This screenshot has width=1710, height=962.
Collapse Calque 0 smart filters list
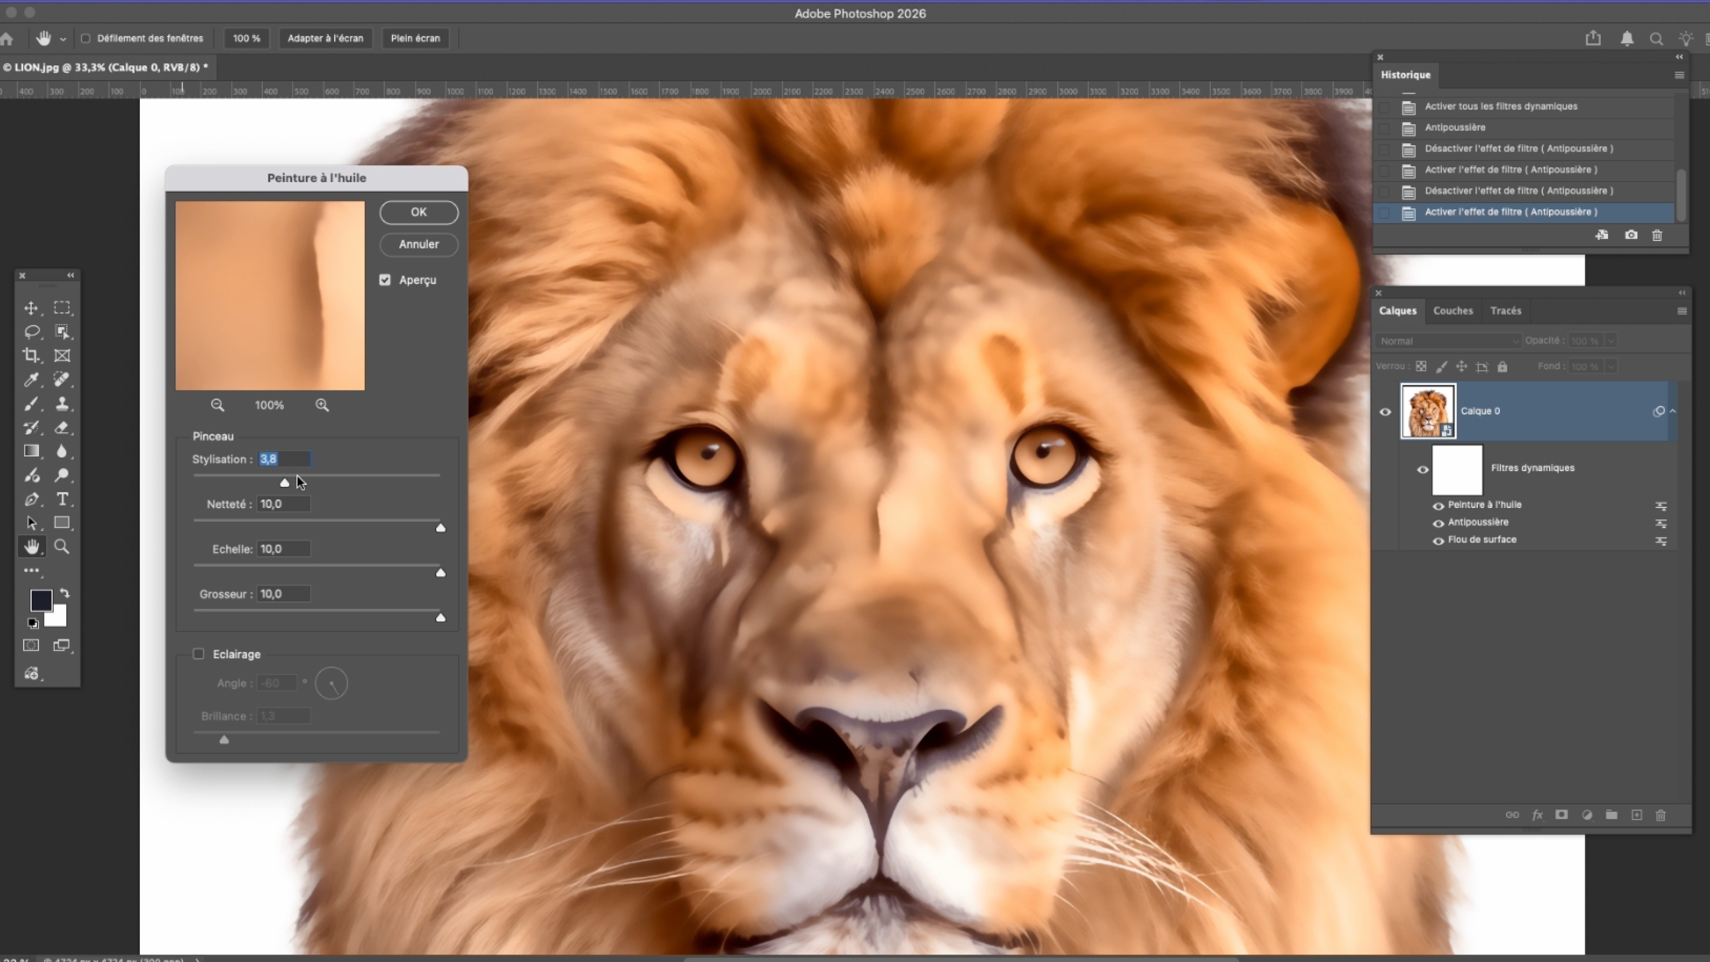1673,412
